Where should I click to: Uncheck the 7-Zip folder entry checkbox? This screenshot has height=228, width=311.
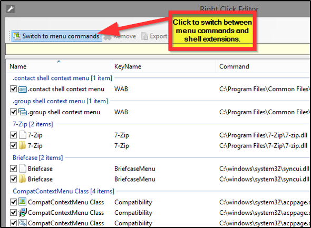coord(13,146)
